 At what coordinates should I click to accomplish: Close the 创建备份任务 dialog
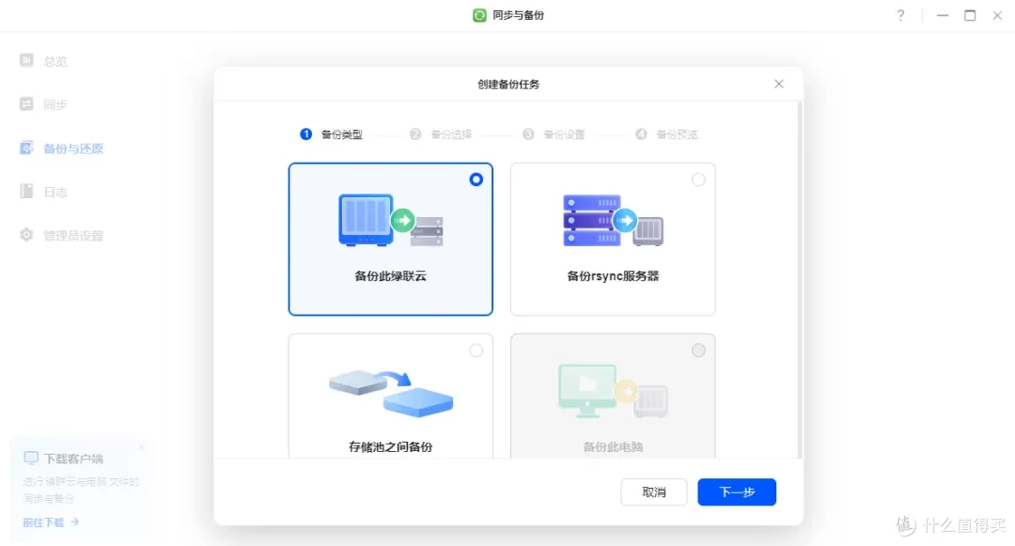[x=779, y=84]
